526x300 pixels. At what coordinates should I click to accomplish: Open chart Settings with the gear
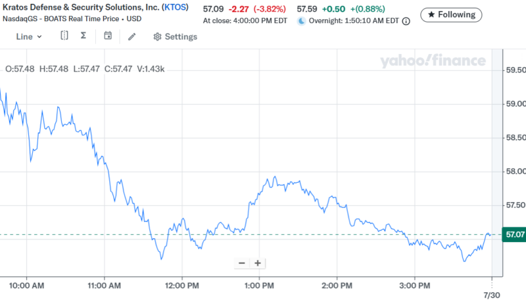click(x=175, y=37)
